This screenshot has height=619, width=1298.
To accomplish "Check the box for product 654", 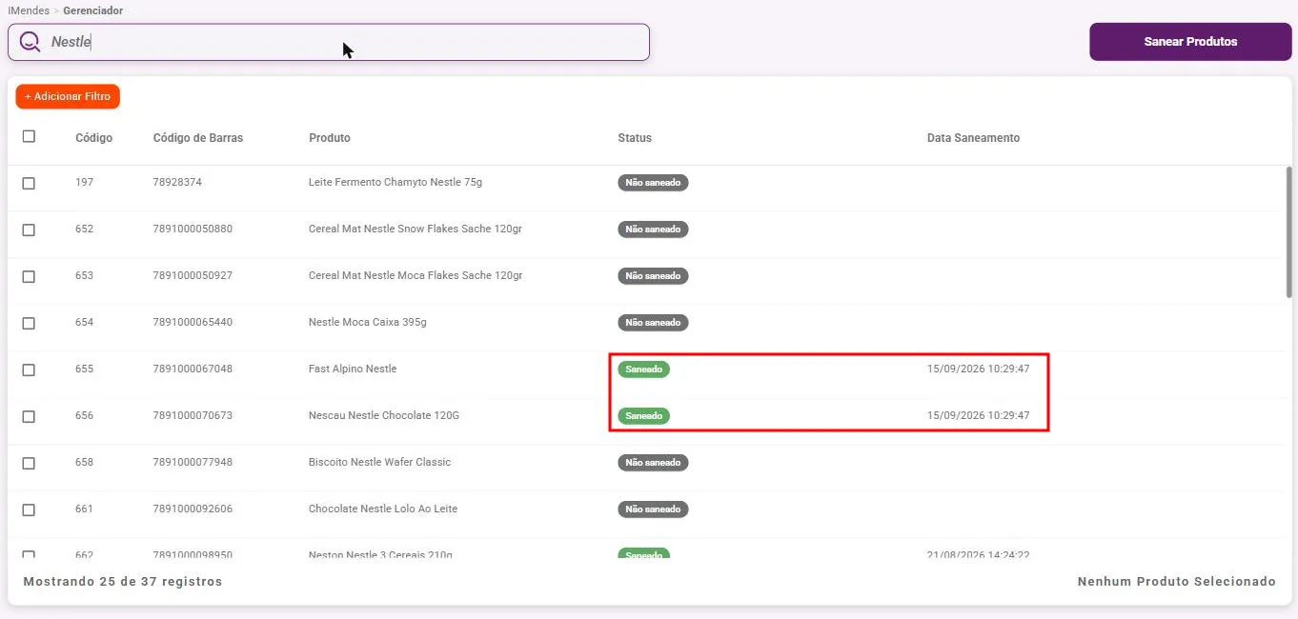I will 29,323.
